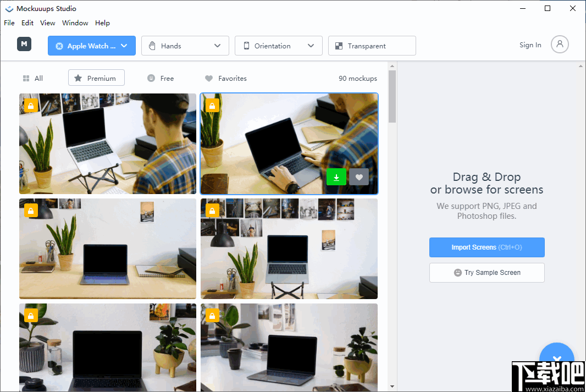The image size is (586, 392).
Task: Open the Apple Watch device dropdown
Action: pyautogui.click(x=91, y=46)
